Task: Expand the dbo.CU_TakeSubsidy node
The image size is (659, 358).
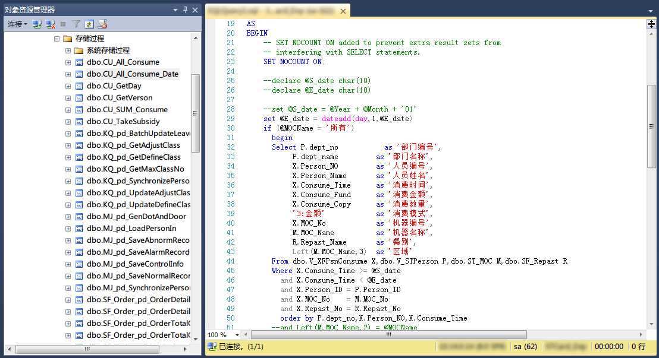Action: tap(68, 122)
